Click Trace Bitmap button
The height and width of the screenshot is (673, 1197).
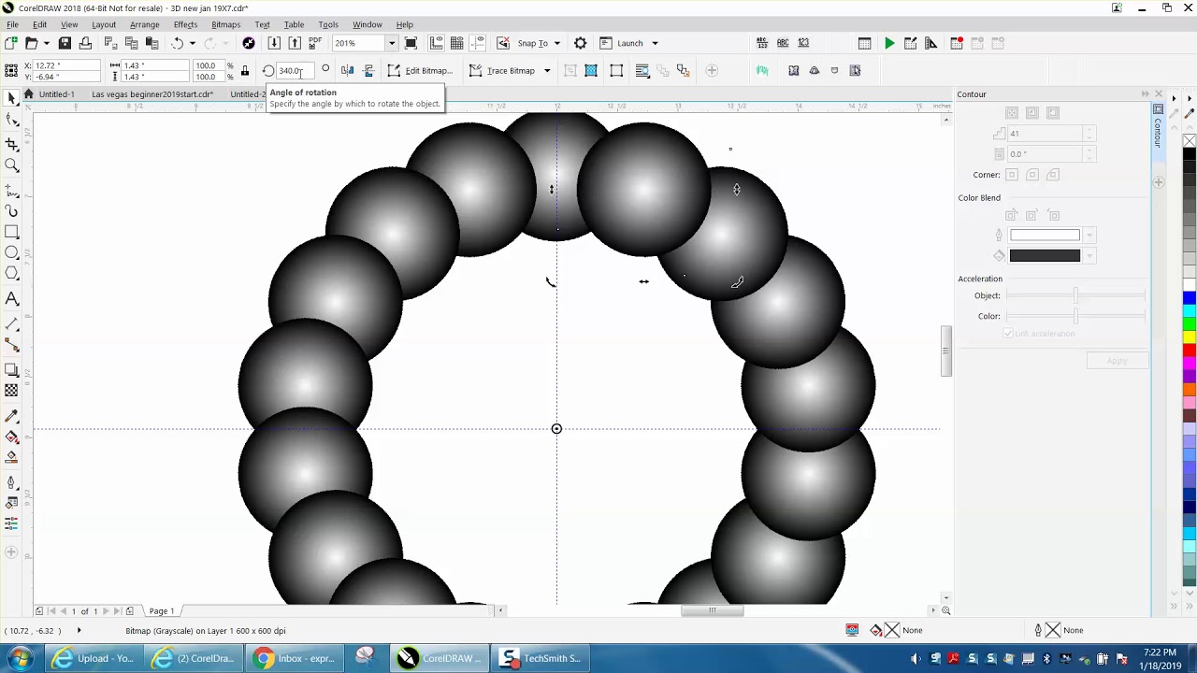pyautogui.click(x=502, y=70)
